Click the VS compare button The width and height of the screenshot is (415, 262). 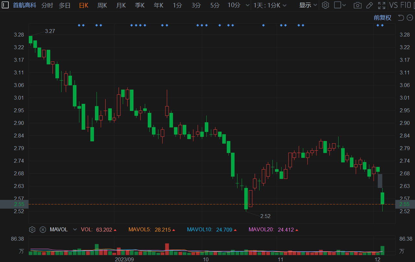pos(393,5)
